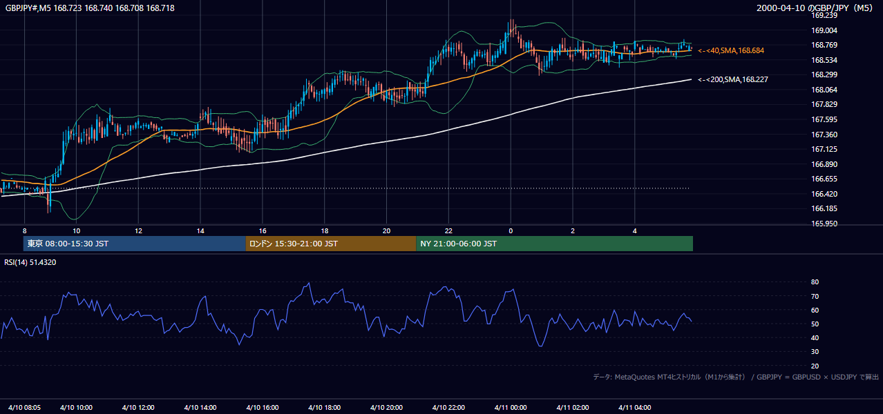Click the ロンドン 15:30-21:00 JST session bar
The height and width of the screenshot is (414, 883).
click(331, 244)
